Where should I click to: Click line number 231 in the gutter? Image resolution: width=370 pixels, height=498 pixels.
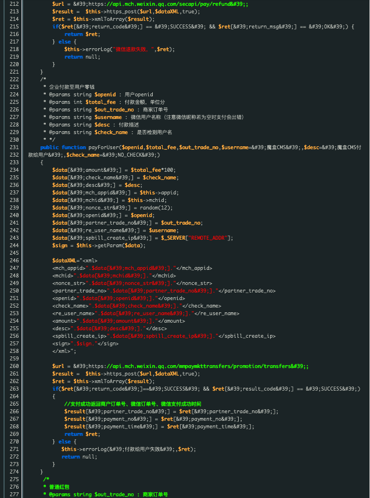point(15,147)
